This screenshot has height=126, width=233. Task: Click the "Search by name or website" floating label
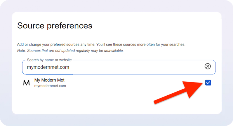point(49,60)
